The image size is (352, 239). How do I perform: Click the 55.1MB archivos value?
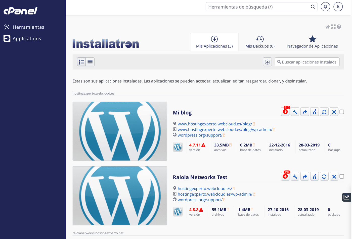point(219,210)
